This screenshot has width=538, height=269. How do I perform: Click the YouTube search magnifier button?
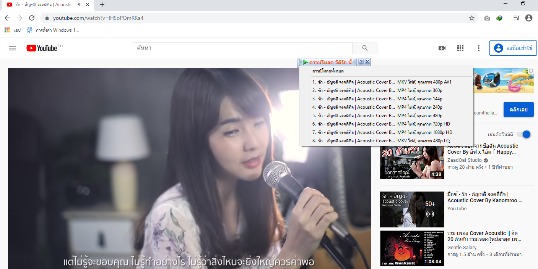365,48
